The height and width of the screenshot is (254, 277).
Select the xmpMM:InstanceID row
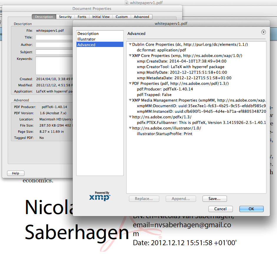[201, 111]
